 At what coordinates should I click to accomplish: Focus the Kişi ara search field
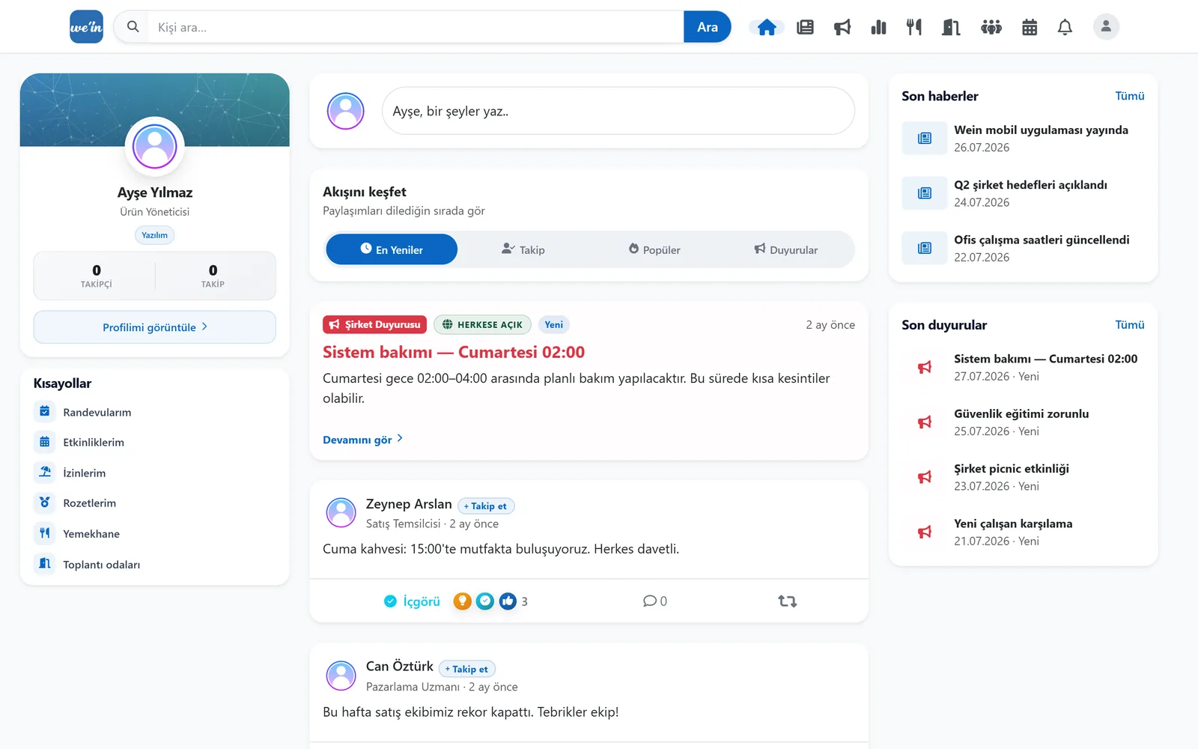tap(416, 27)
